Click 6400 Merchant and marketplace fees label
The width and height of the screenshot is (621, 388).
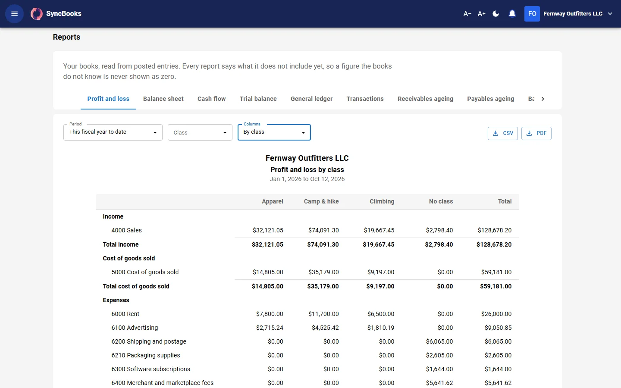[163, 383]
